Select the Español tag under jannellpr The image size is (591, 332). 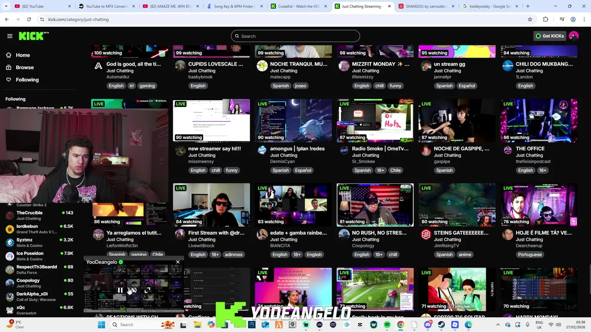[x=467, y=86]
